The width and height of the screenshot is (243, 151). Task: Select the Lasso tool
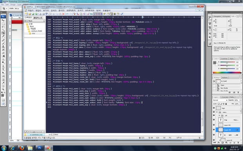3,27
